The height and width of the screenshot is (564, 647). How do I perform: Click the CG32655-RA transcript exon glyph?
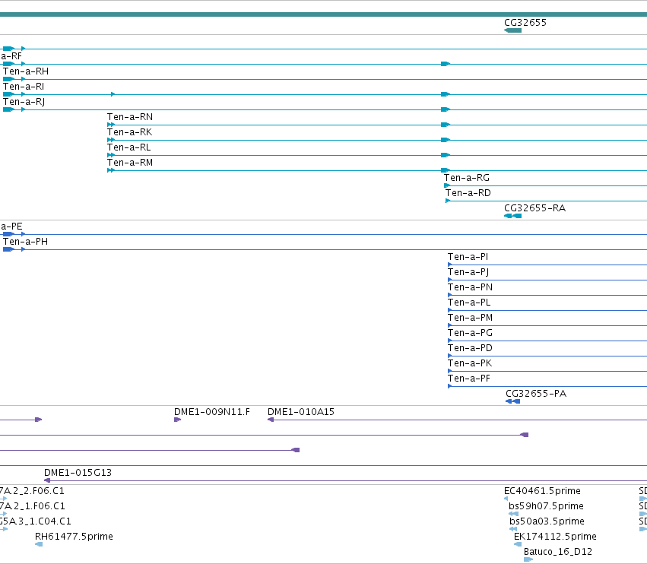pyautogui.click(x=513, y=216)
